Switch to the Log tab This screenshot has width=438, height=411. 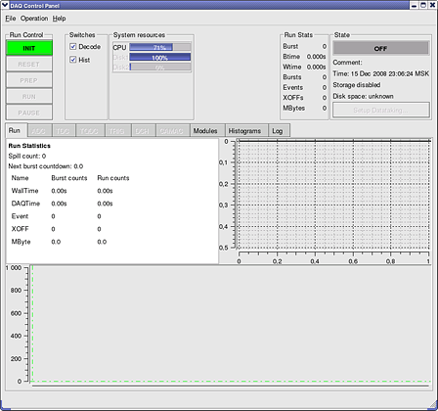[279, 131]
